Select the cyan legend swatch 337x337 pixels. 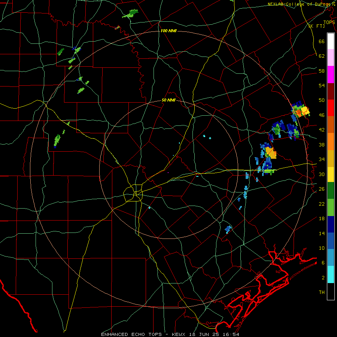(331, 274)
